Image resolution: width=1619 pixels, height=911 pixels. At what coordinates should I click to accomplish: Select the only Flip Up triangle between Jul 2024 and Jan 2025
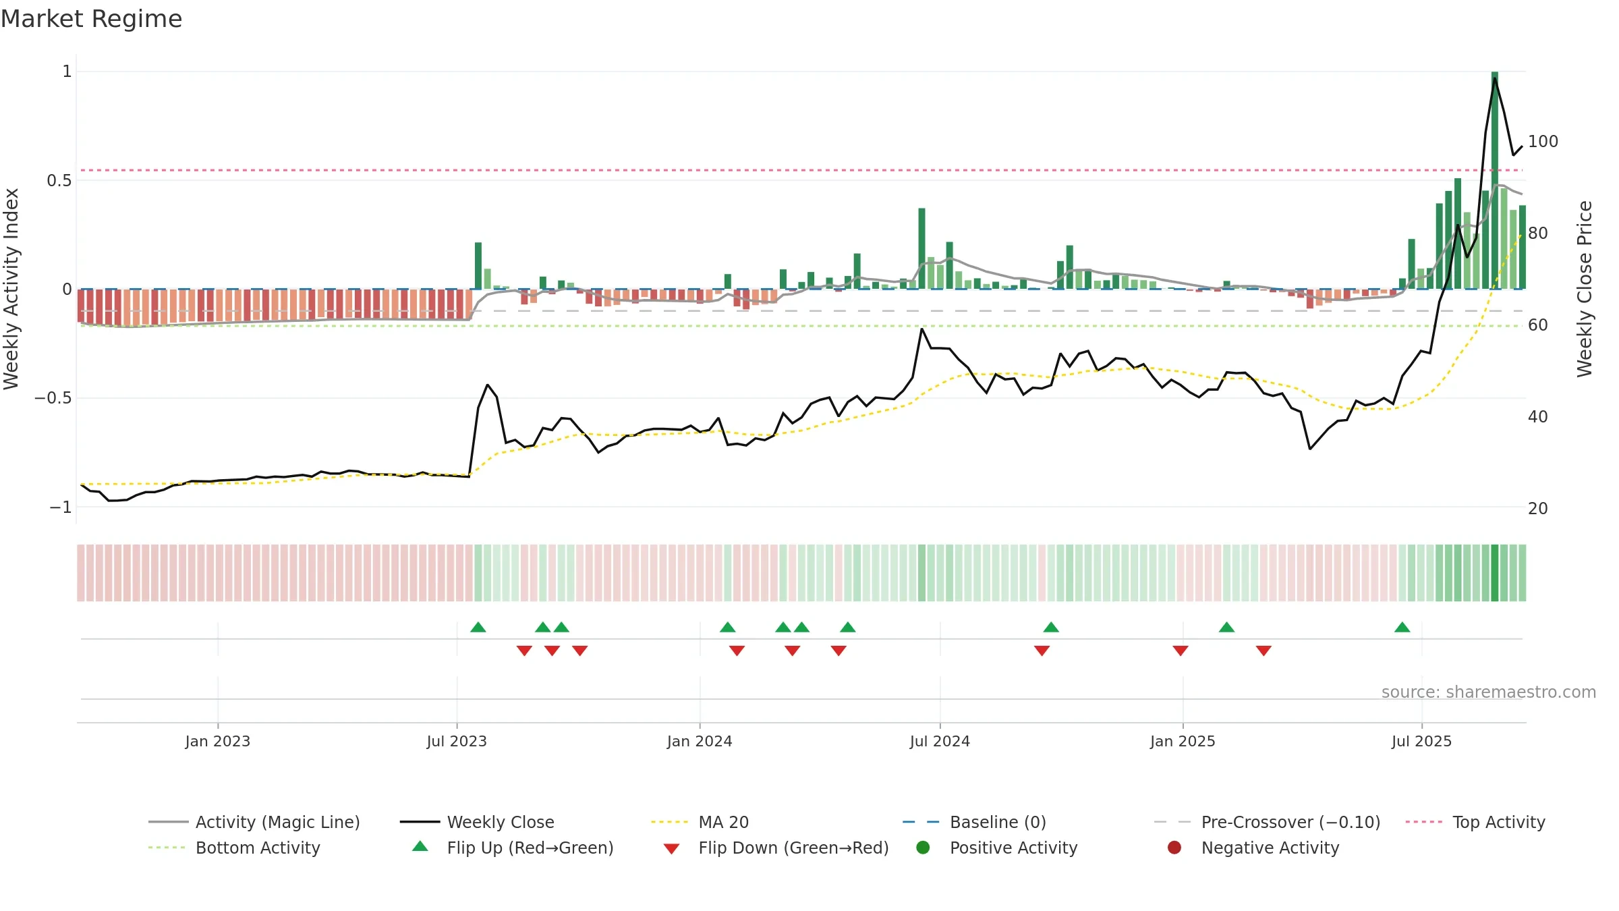(x=1051, y=628)
